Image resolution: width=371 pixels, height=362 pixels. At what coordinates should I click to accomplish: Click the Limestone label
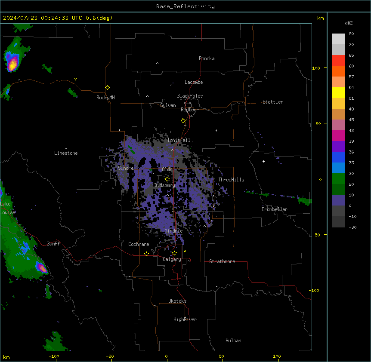point(66,153)
